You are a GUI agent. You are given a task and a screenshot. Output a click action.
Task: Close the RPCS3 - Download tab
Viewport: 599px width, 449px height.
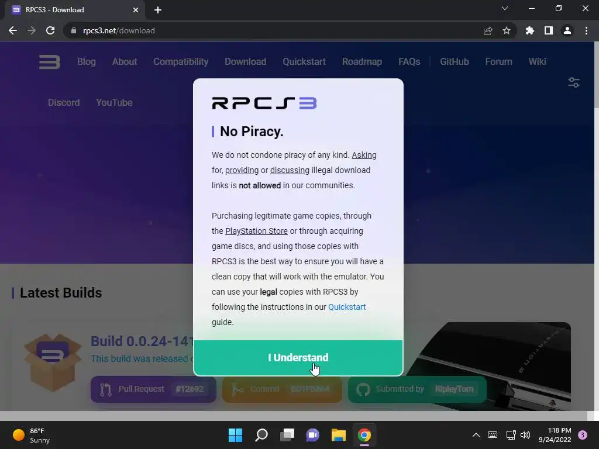136,10
